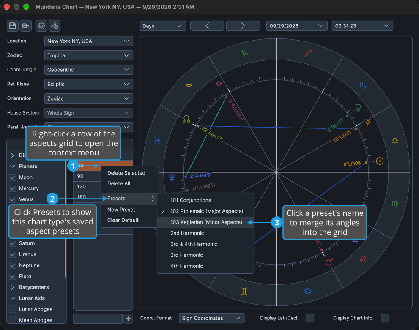Enable the Lunar Apogee checkbox
419x330 pixels.
click(x=13, y=309)
